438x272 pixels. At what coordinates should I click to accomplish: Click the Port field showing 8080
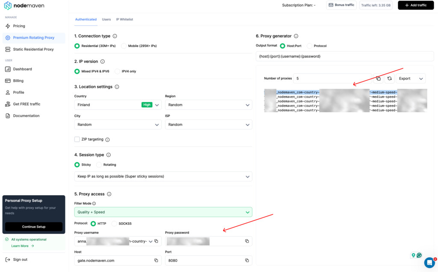[x=208, y=260]
